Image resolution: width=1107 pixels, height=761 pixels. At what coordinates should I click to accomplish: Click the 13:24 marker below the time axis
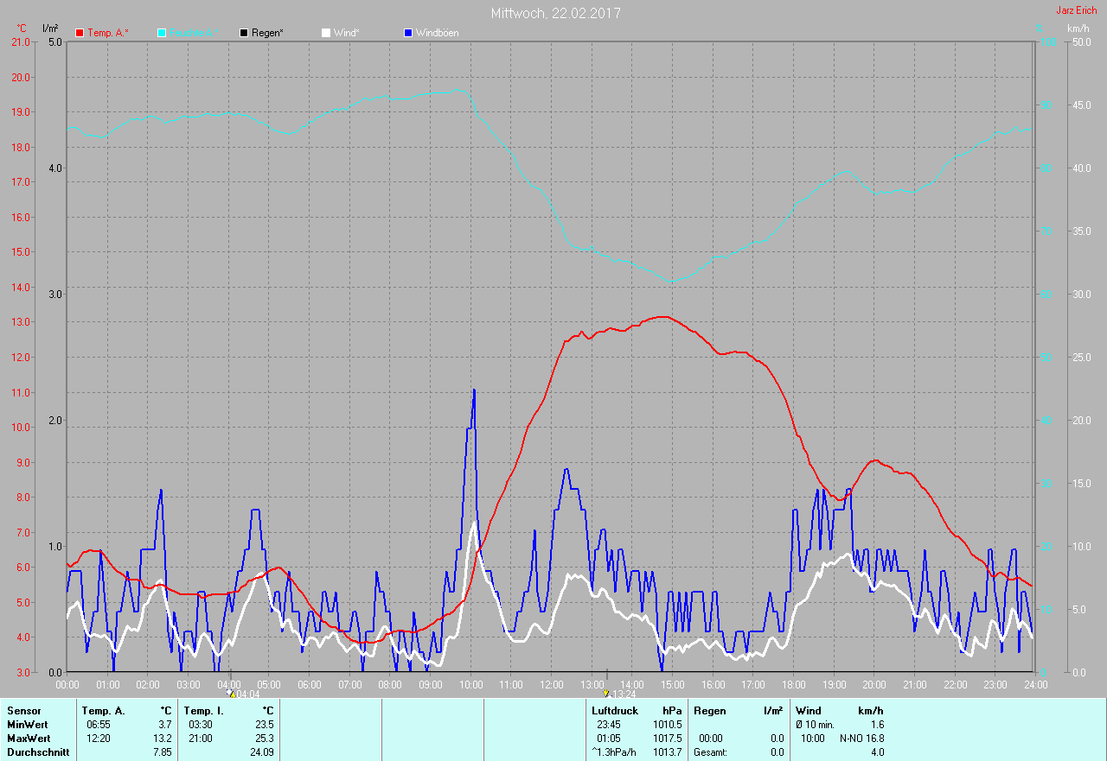[x=619, y=694]
